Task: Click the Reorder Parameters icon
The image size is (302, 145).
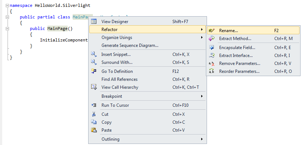Action: [x=212, y=71]
